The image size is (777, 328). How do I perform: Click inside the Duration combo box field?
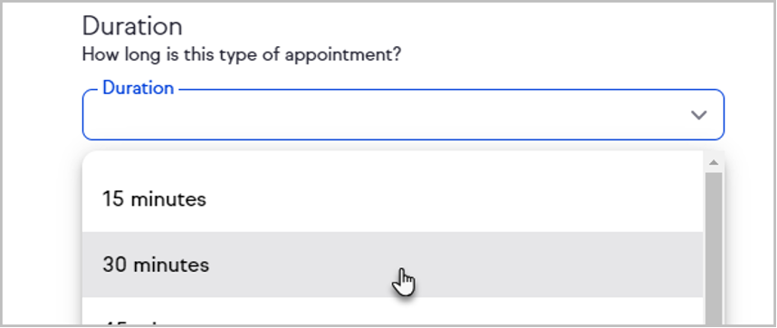[x=403, y=114]
